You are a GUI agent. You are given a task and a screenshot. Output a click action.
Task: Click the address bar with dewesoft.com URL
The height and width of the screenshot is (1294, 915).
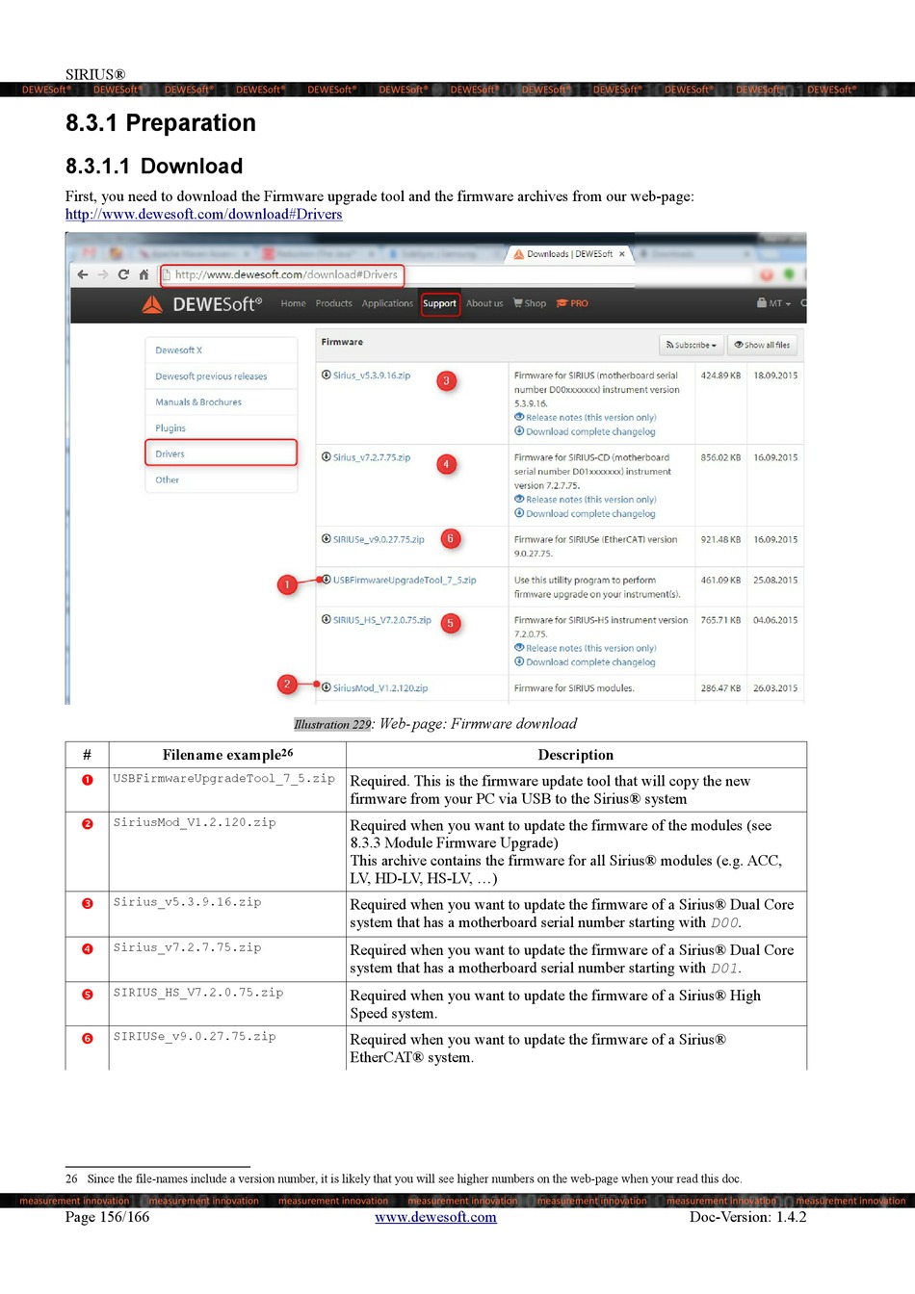point(281,275)
